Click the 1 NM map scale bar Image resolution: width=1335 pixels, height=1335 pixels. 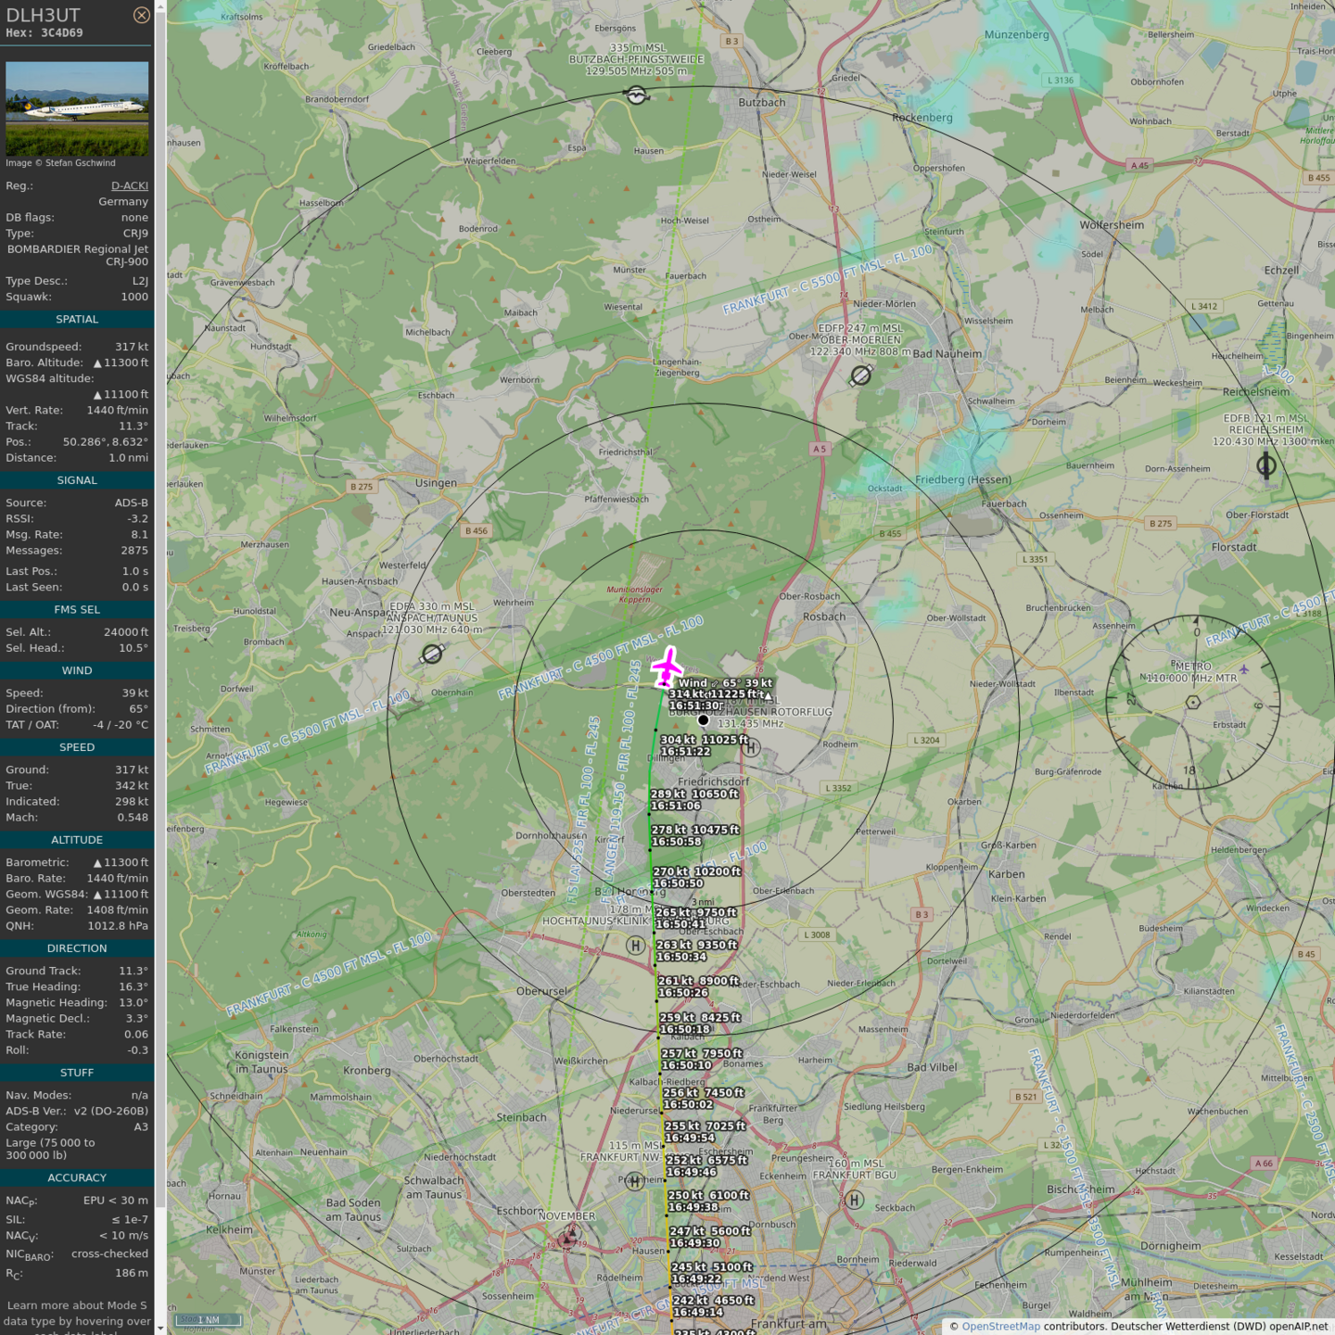(209, 1320)
